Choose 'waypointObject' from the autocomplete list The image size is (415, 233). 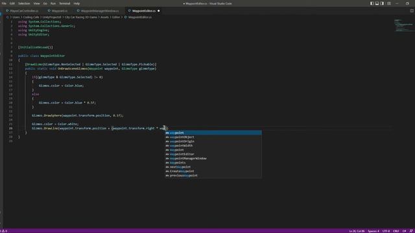click(213, 137)
